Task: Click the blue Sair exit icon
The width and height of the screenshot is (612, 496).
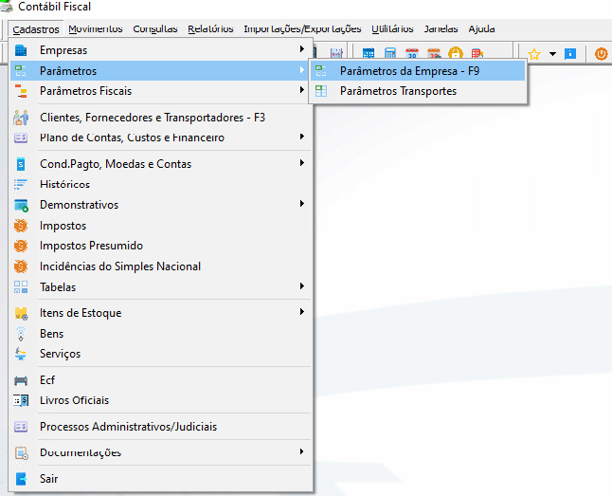Action: point(21,478)
